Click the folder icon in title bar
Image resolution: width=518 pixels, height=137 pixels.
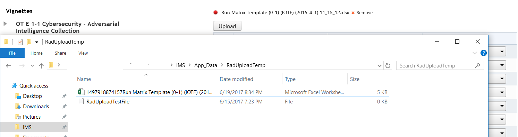click(6, 42)
